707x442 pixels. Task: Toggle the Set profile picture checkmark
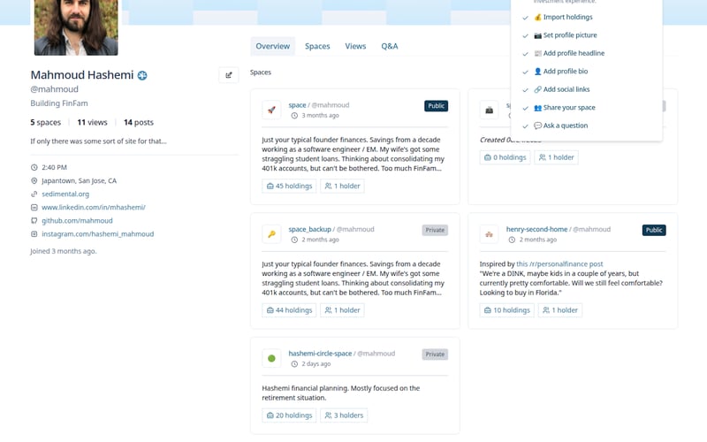coord(525,35)
